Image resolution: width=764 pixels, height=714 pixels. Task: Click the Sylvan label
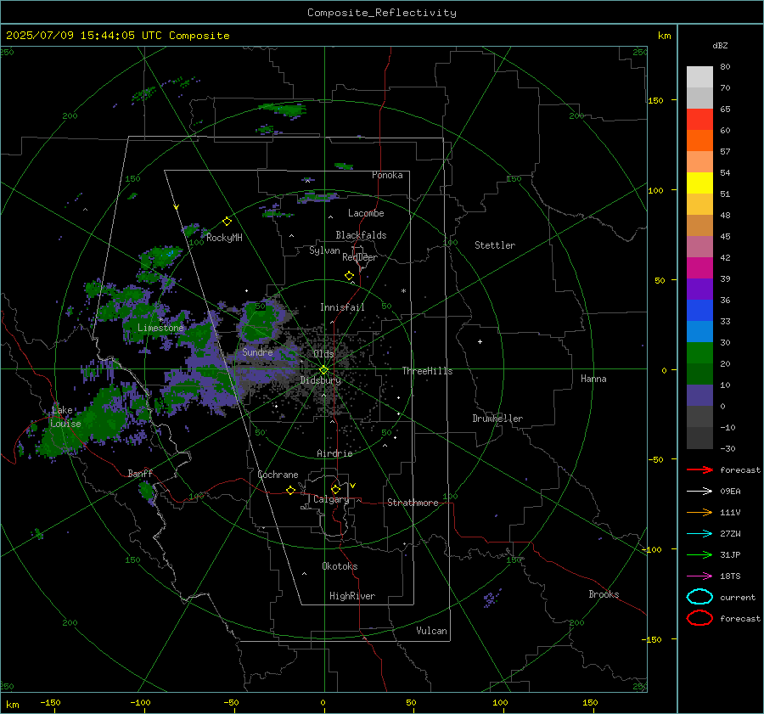324,250
